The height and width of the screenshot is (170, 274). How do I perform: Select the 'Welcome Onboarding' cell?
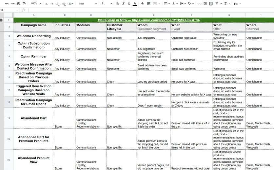tap(33, 36)
